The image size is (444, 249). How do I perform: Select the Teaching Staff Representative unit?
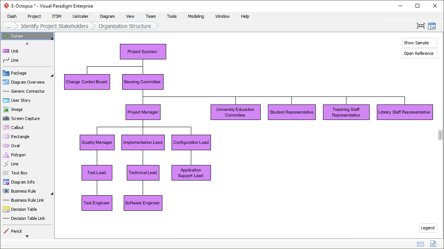tap(346, 112)
